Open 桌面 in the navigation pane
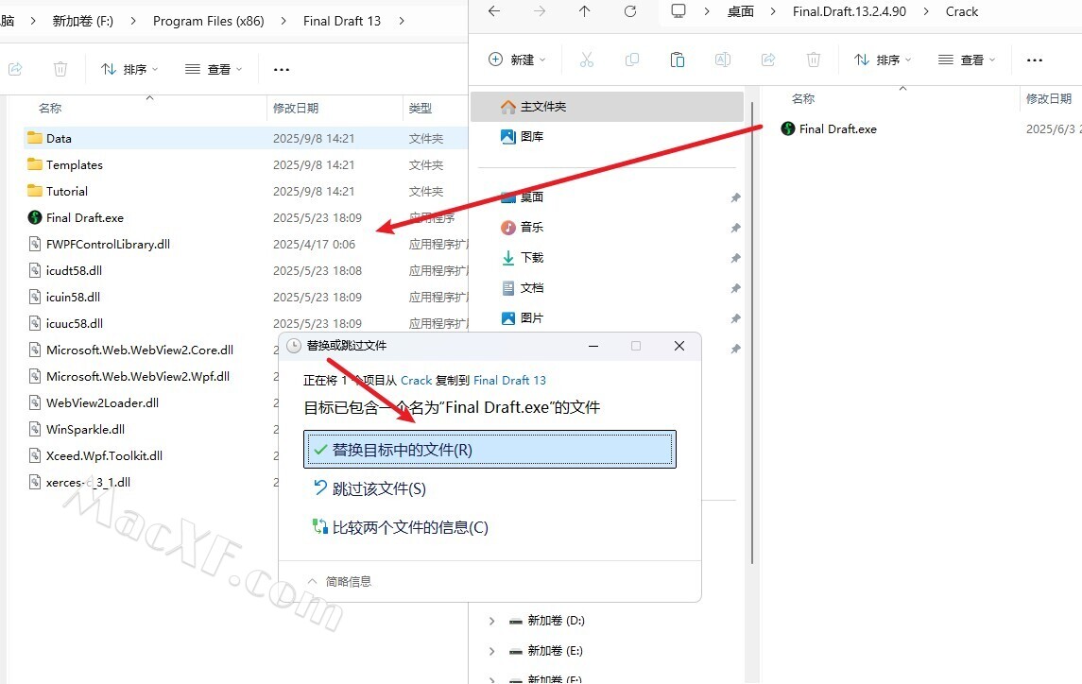 pyautogui.click(x=523, y=197)
